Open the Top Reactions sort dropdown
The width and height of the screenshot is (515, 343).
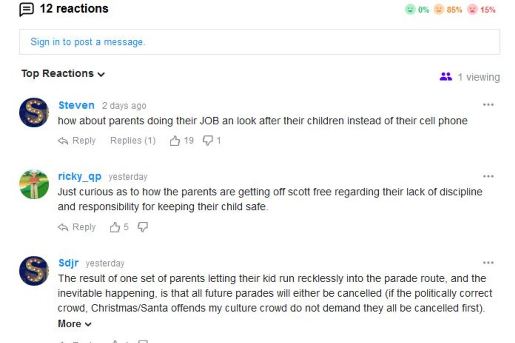pyautogui.click(x=63, y=73)
